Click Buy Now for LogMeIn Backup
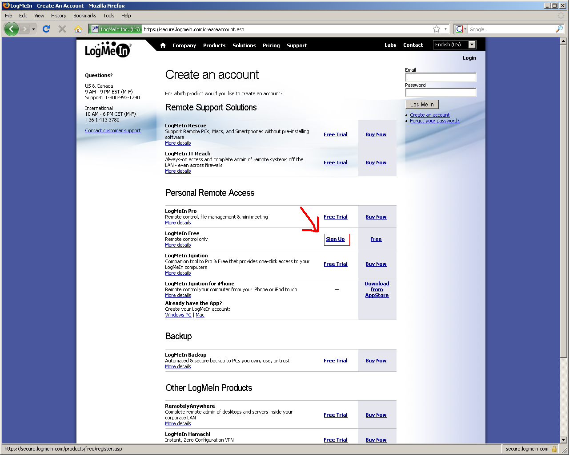Screen dimensions: 569x455 (x=376, y=361)
